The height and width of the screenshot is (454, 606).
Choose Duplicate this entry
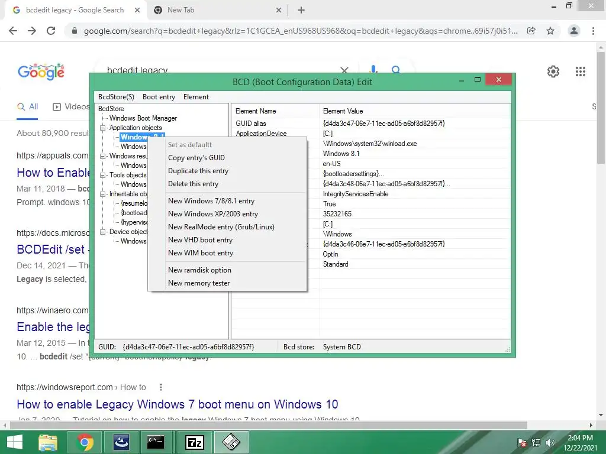[x=198, y=171]
